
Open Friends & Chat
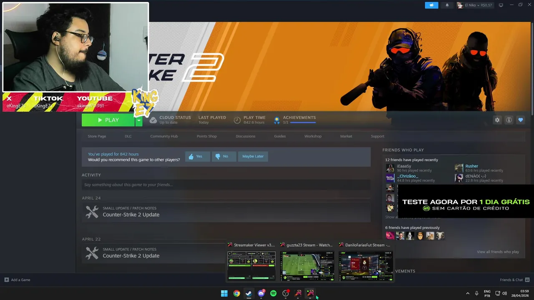tap(514, 280)
